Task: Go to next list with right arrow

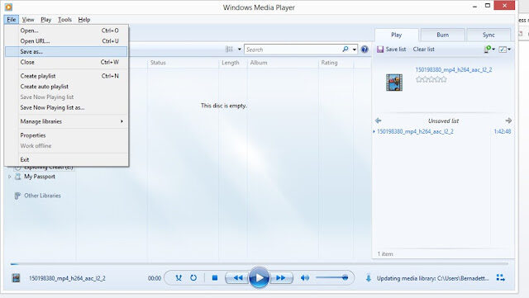Action: pyautogui.click(x=508, y=121)
